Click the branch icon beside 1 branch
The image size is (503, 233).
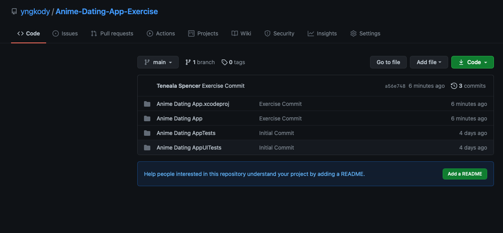click(188, 62)
